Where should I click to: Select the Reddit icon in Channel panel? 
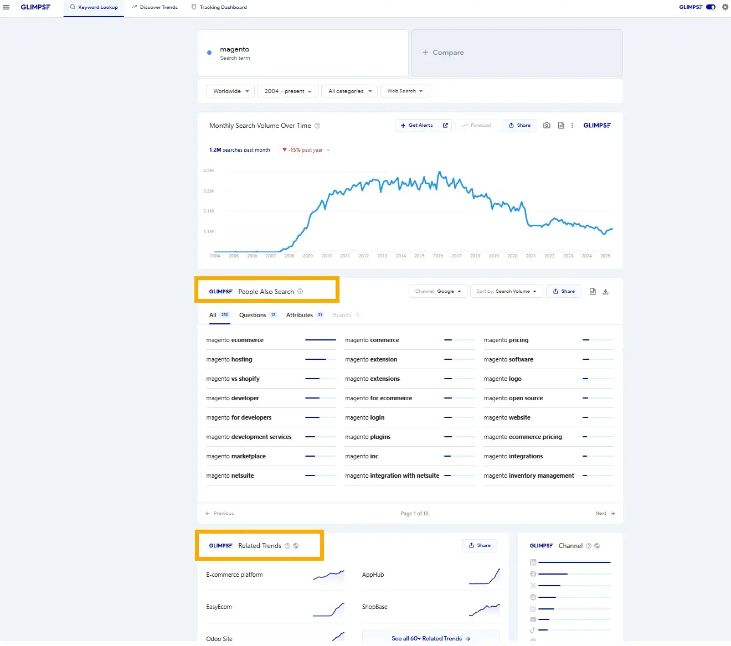pyautogui.click(x=533, y=597)
